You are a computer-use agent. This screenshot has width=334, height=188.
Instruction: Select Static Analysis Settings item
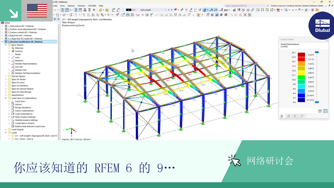click(25, 117)
